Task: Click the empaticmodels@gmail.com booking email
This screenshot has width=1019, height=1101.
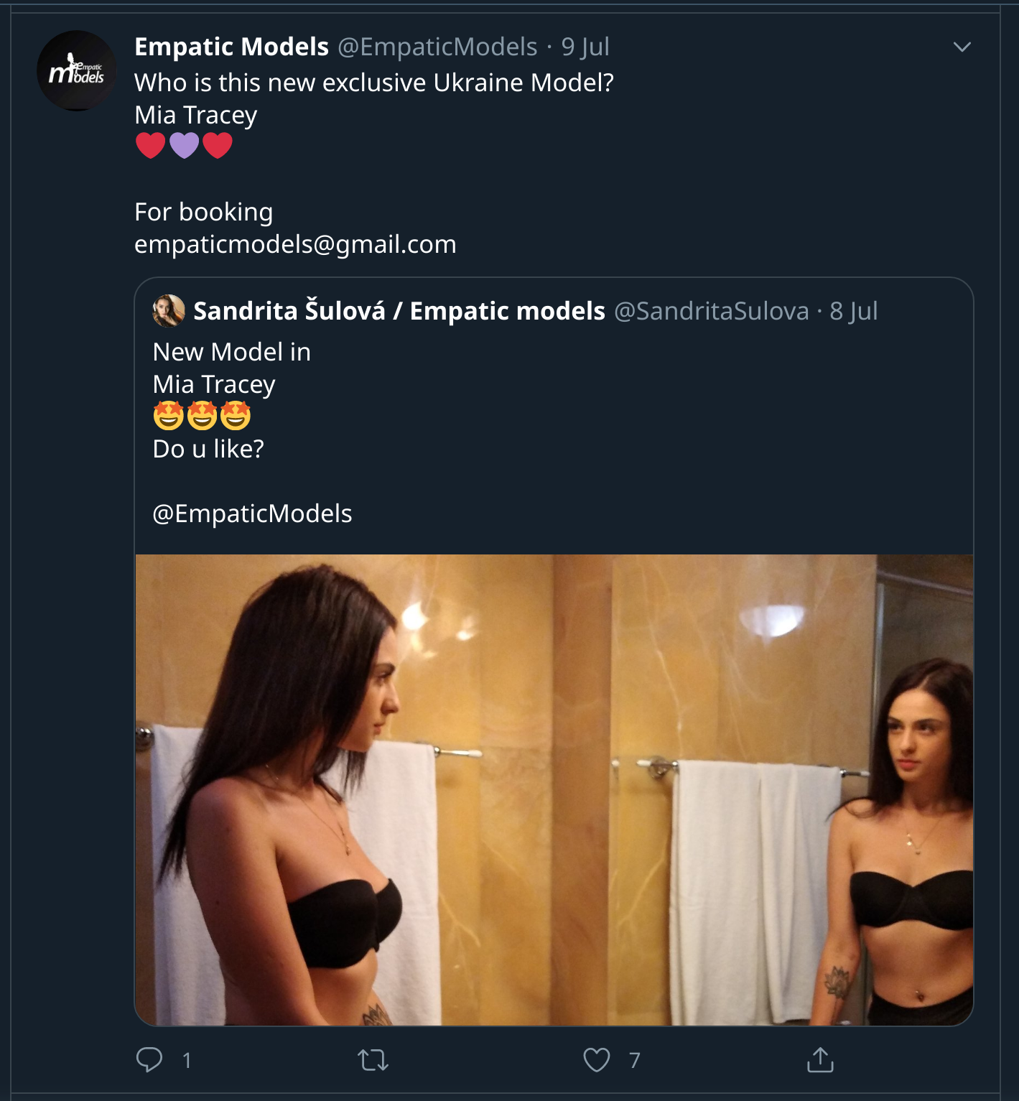Action: point(295,244)
